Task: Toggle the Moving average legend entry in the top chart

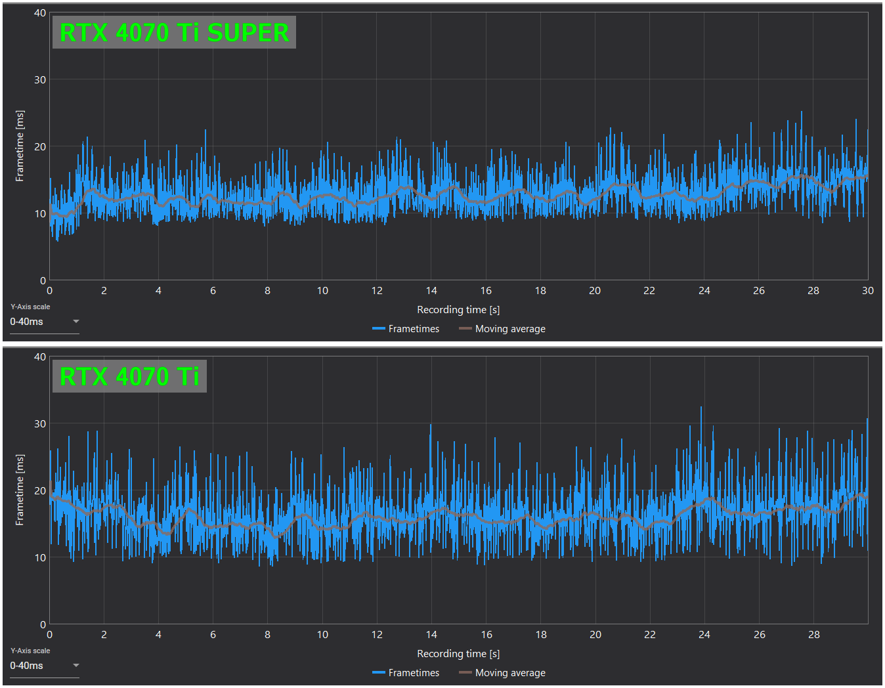Action: click(502, 329)
